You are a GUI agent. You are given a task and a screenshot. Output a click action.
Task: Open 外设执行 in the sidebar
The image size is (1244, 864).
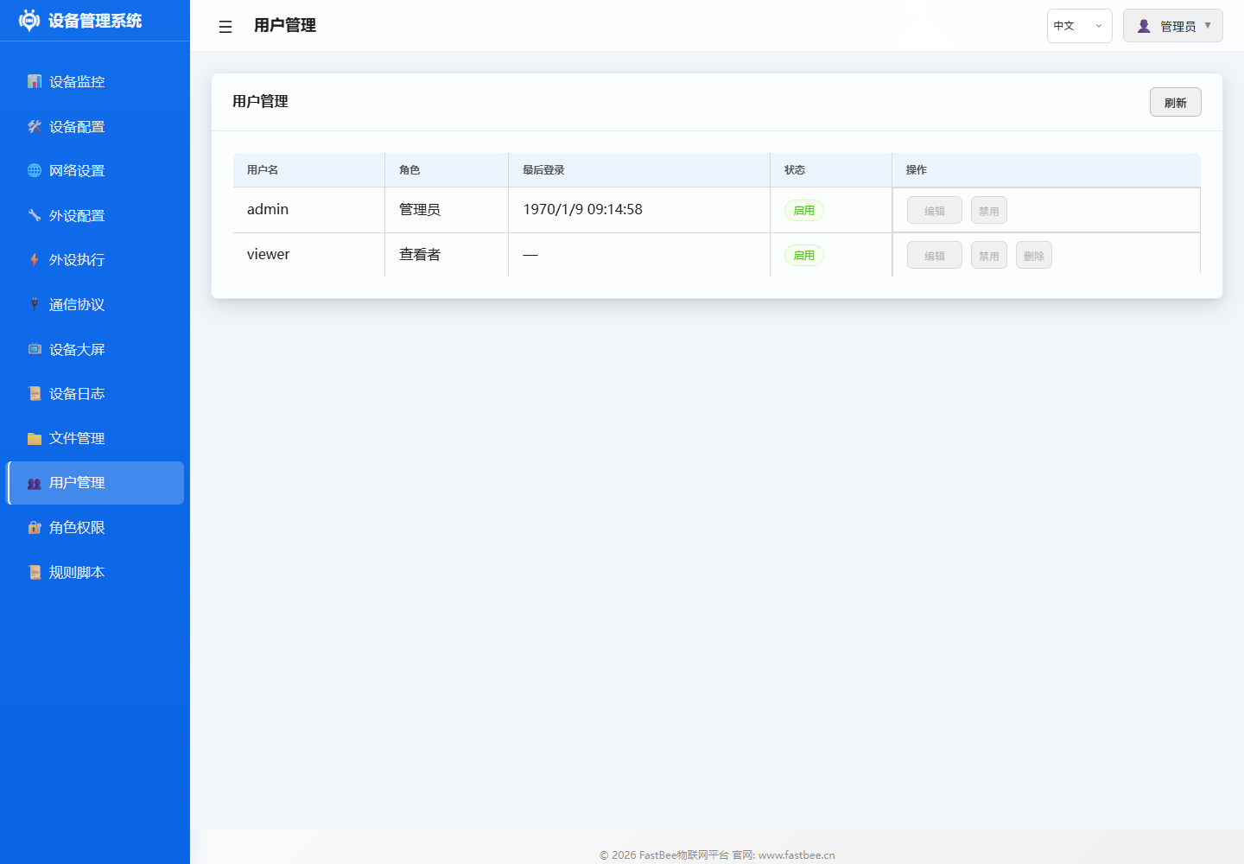95,259
